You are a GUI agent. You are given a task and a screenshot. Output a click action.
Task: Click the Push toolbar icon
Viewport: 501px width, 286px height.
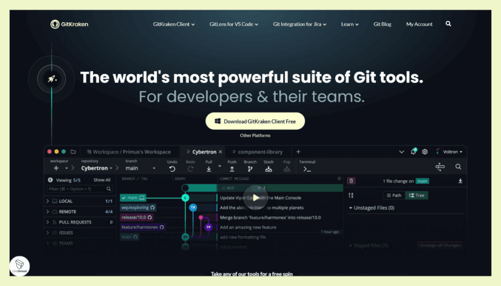232,169
